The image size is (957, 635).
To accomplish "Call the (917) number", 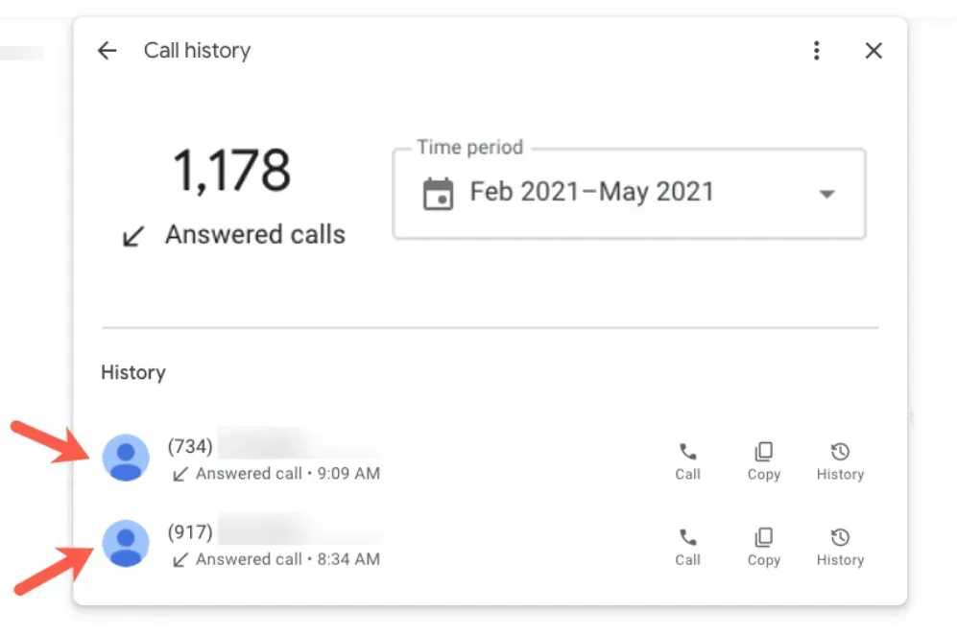I will [687, 547].
